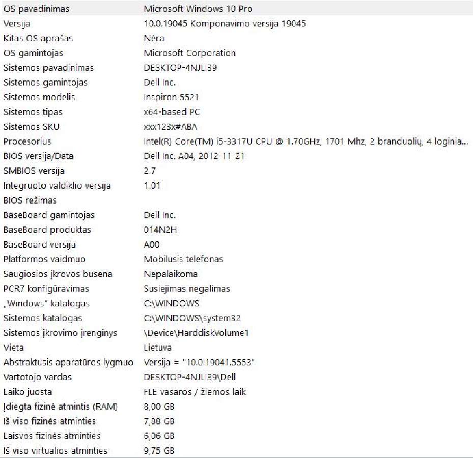
Task: Select 'Abstraktusis aparatūros lygmuo' label
Action: coord(68,362)
